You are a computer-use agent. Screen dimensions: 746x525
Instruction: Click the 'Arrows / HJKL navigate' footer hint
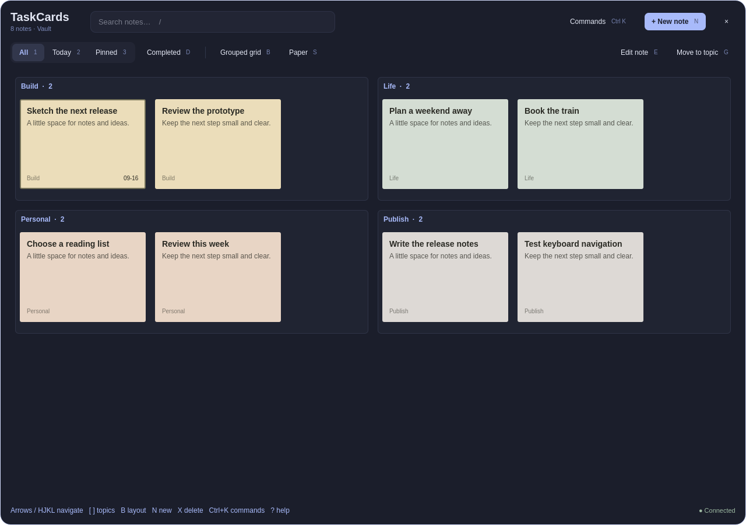[x=47, y=510]
